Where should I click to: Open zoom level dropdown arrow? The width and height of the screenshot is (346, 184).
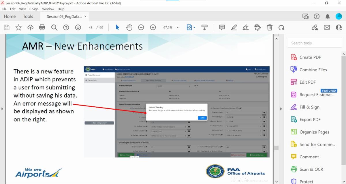point(178,27)
